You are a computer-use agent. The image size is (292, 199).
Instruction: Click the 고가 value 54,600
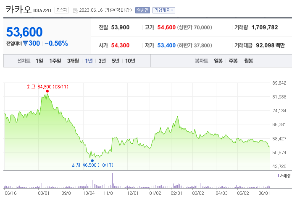[x=166, y=28]
